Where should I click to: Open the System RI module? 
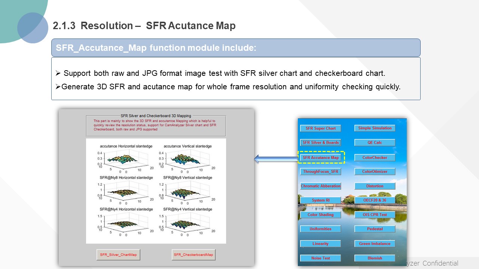(321, 200)
